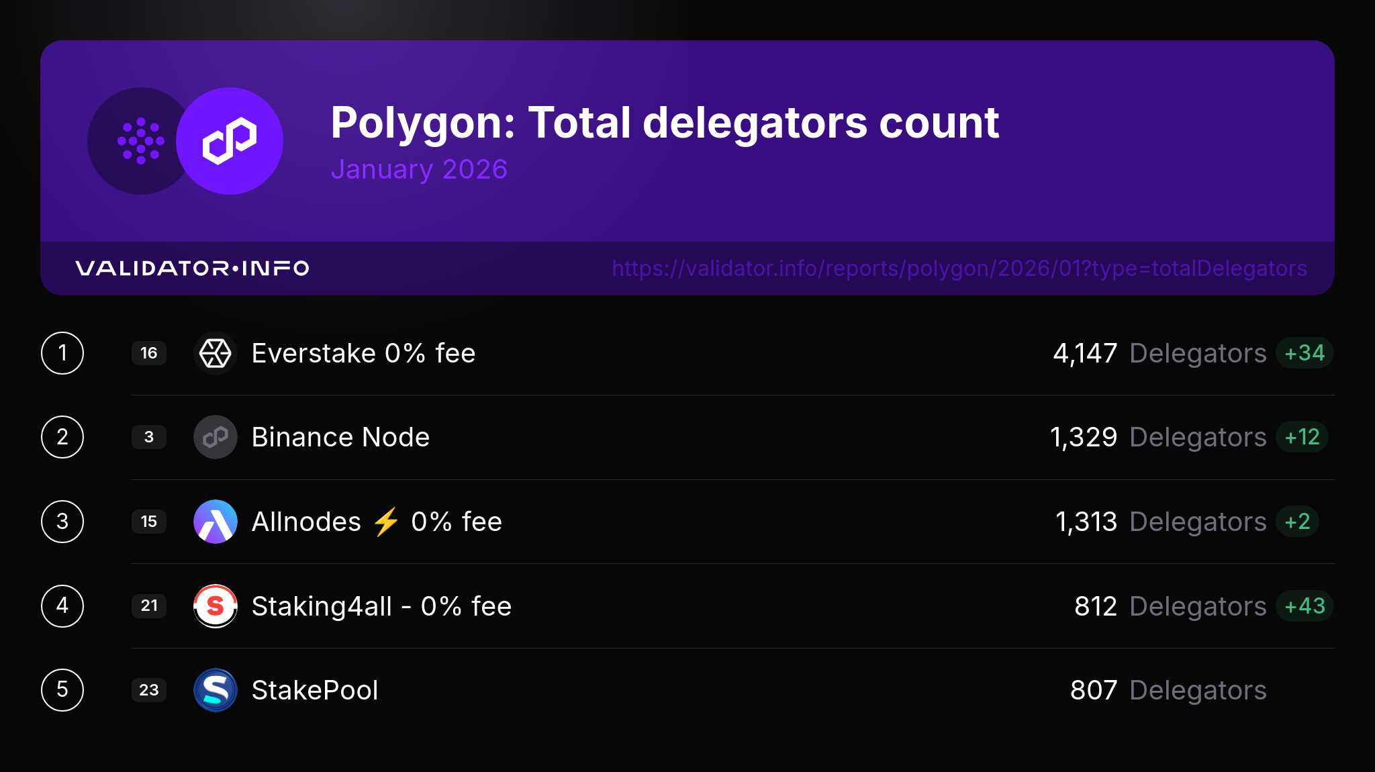Click the number 23 badge beside StakePool

click(x=149, y=690)
